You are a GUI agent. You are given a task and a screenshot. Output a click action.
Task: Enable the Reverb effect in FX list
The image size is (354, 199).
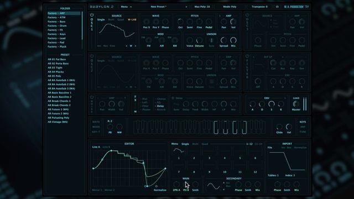coord(161,109)
